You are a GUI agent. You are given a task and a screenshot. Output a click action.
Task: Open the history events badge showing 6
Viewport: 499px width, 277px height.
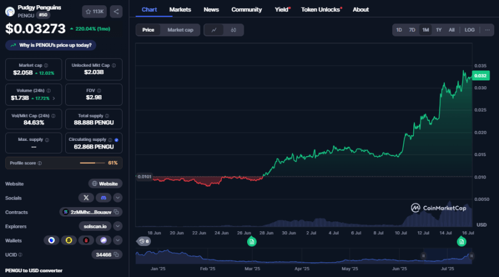(144, 241)
